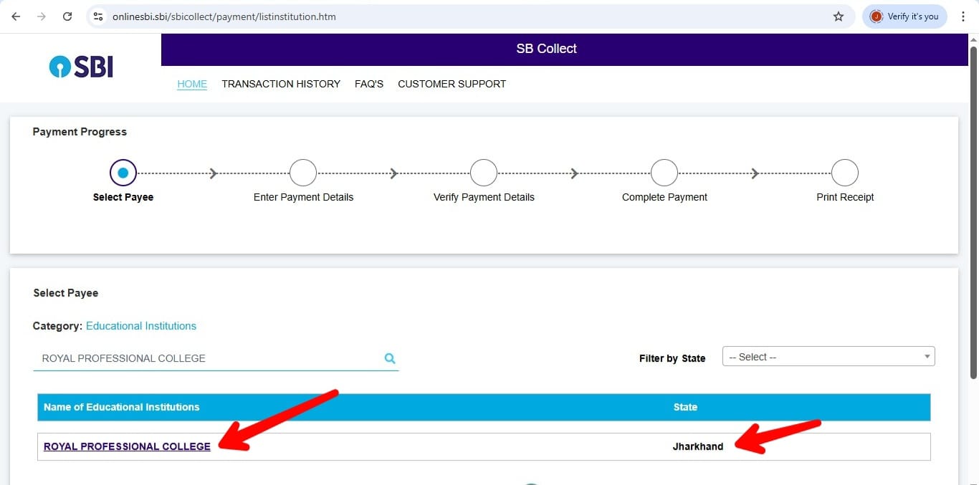The width and height of the screenshot is (979, 485).
Task: Click the browser back arrow
Action: coord(16,16)
